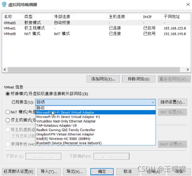Viewport: 192px width, 176px height.
Task: Choose VirtualBox Host-Only Ethernet Adapter
Action: click(95, 121)
